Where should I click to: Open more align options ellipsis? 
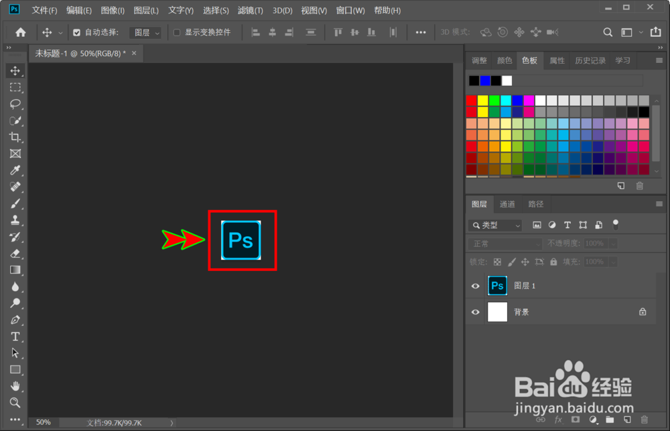[421, 32]
